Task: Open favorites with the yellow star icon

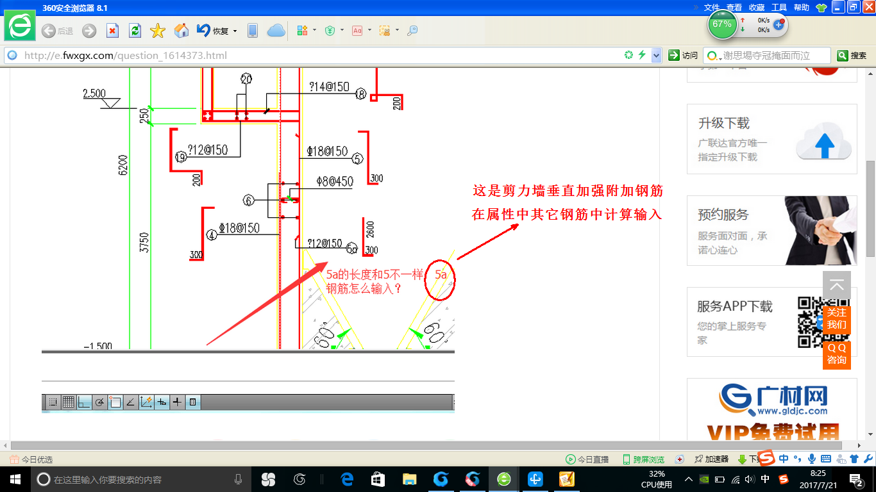Action: (158, 31)
